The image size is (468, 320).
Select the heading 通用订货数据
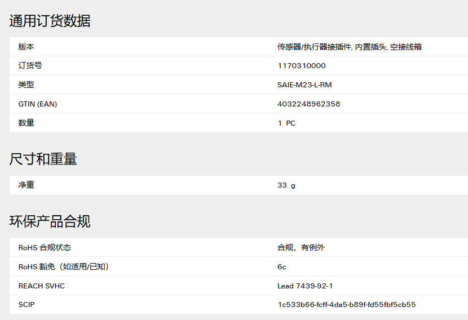[x=50, y=21]
